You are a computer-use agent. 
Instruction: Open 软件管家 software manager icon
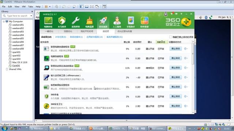[x=144, y=22]
